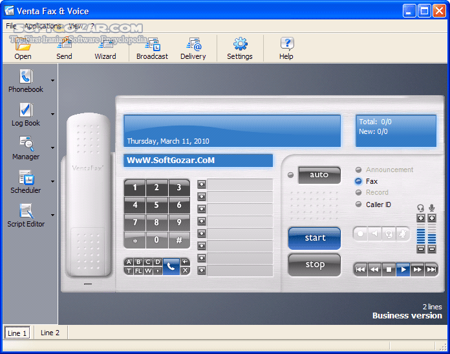Click the headset volume level bars

pos(421,234)
